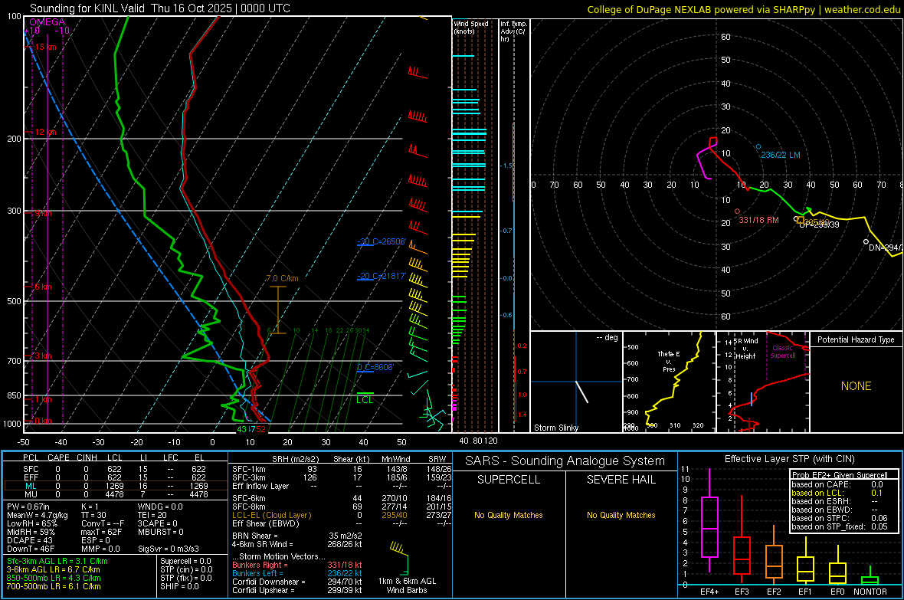Select the ML parcel row label
Image resolution: width=904 pixels, height=600 pixels.
pyautogui.click(x=31, y=486)
